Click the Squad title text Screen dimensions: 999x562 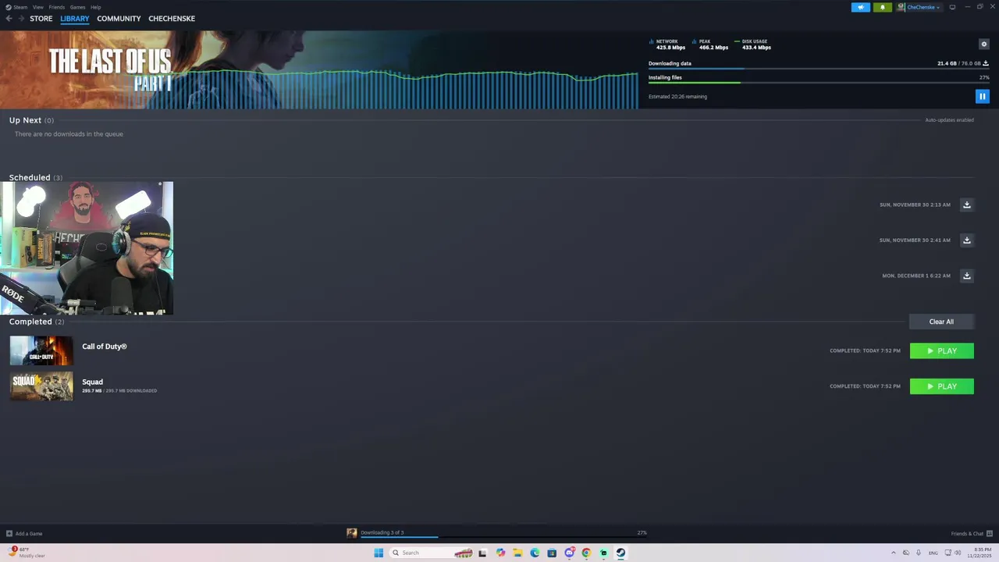tap(93, 382)
